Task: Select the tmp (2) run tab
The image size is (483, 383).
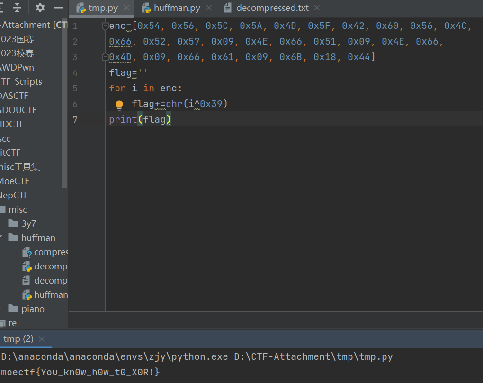Action: pos(18,339)
